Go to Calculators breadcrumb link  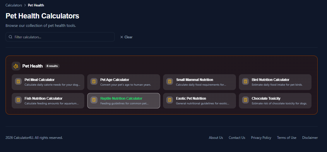coord(14,5)
